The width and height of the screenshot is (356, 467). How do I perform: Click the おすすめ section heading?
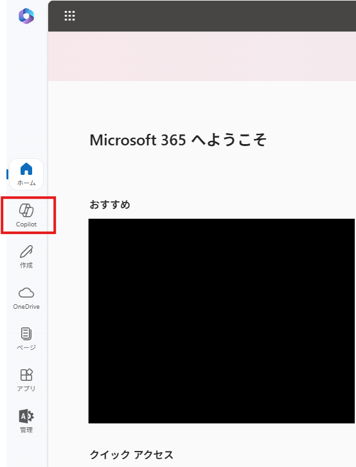point(110,205)
